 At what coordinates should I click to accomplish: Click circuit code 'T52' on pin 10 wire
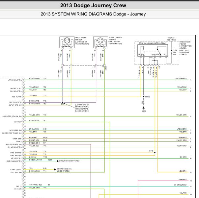45,104
